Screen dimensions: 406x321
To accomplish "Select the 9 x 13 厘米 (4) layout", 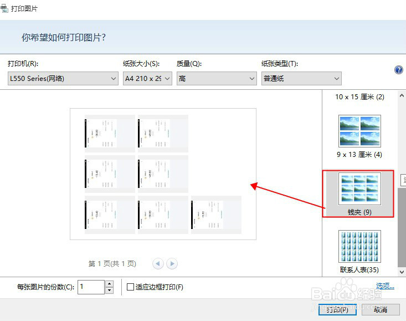I will pyautogui.click(x=359, y=136).
